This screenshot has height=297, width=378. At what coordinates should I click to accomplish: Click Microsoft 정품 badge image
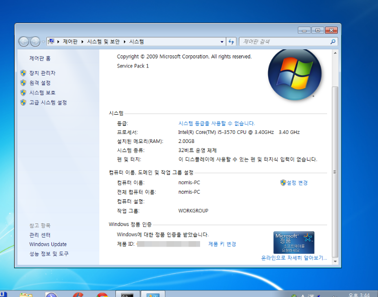point(294,242)
